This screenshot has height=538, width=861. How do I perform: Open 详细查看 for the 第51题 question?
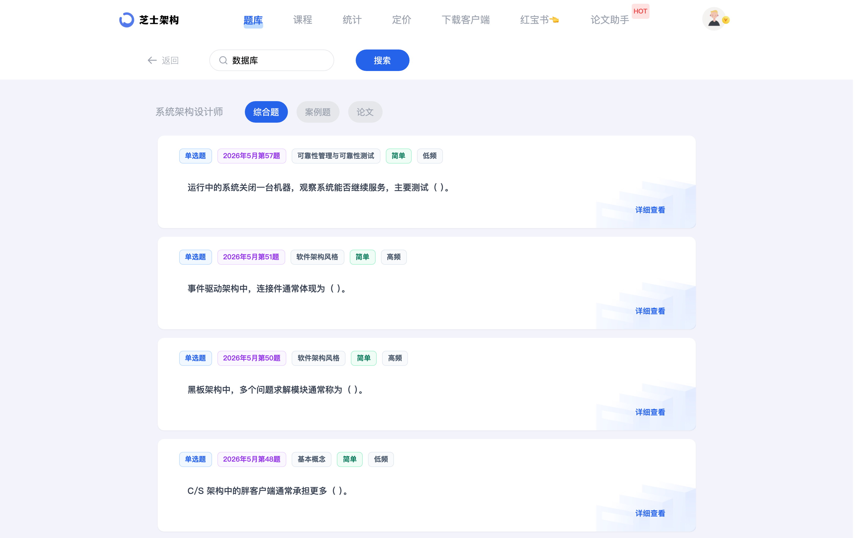pos(650,311)
